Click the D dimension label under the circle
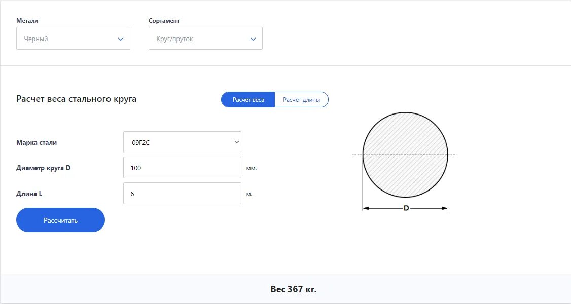Image resolution: width=571 pixels, height=304 pixels. [x=406, y=208]
